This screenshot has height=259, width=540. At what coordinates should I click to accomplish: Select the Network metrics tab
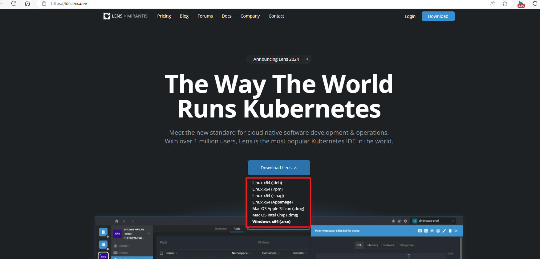click(389, 245)
